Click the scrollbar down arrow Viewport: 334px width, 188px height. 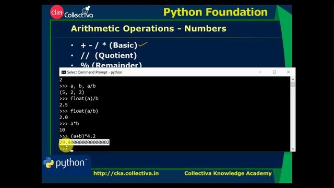click(293, 149)
